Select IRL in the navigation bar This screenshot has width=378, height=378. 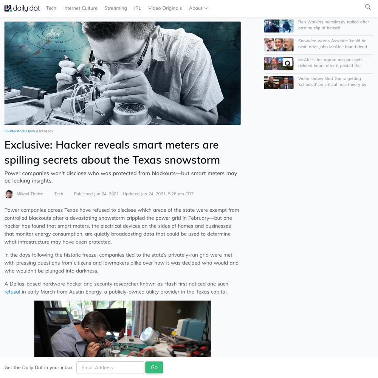point(138,8)
